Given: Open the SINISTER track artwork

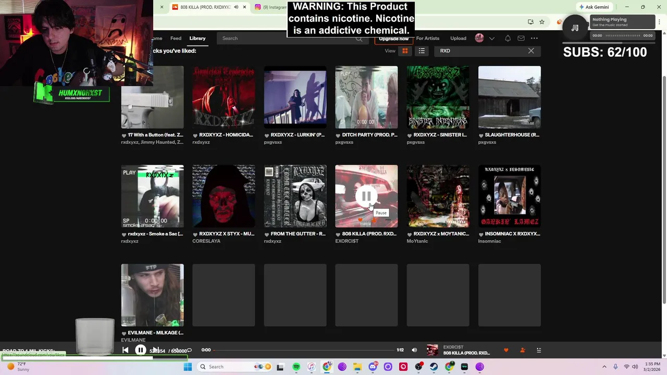Looking at the screenshot, I should [438, 97].
